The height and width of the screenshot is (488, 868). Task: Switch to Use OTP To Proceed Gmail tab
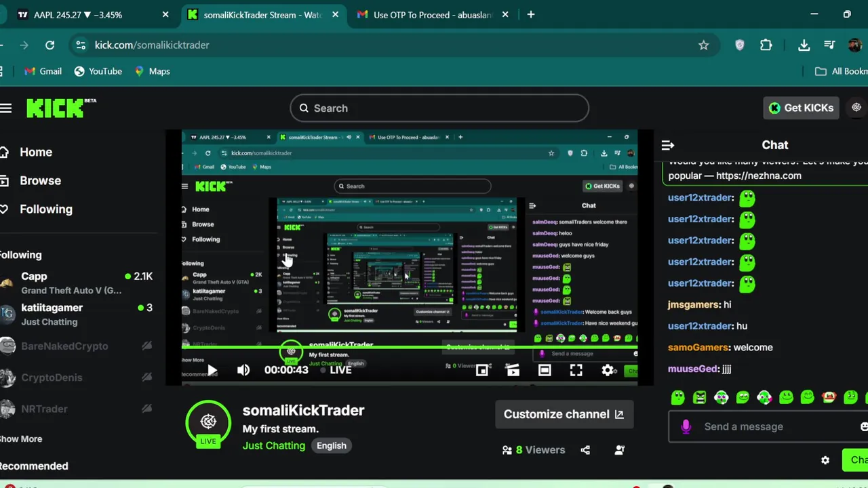tap(431, 14)
